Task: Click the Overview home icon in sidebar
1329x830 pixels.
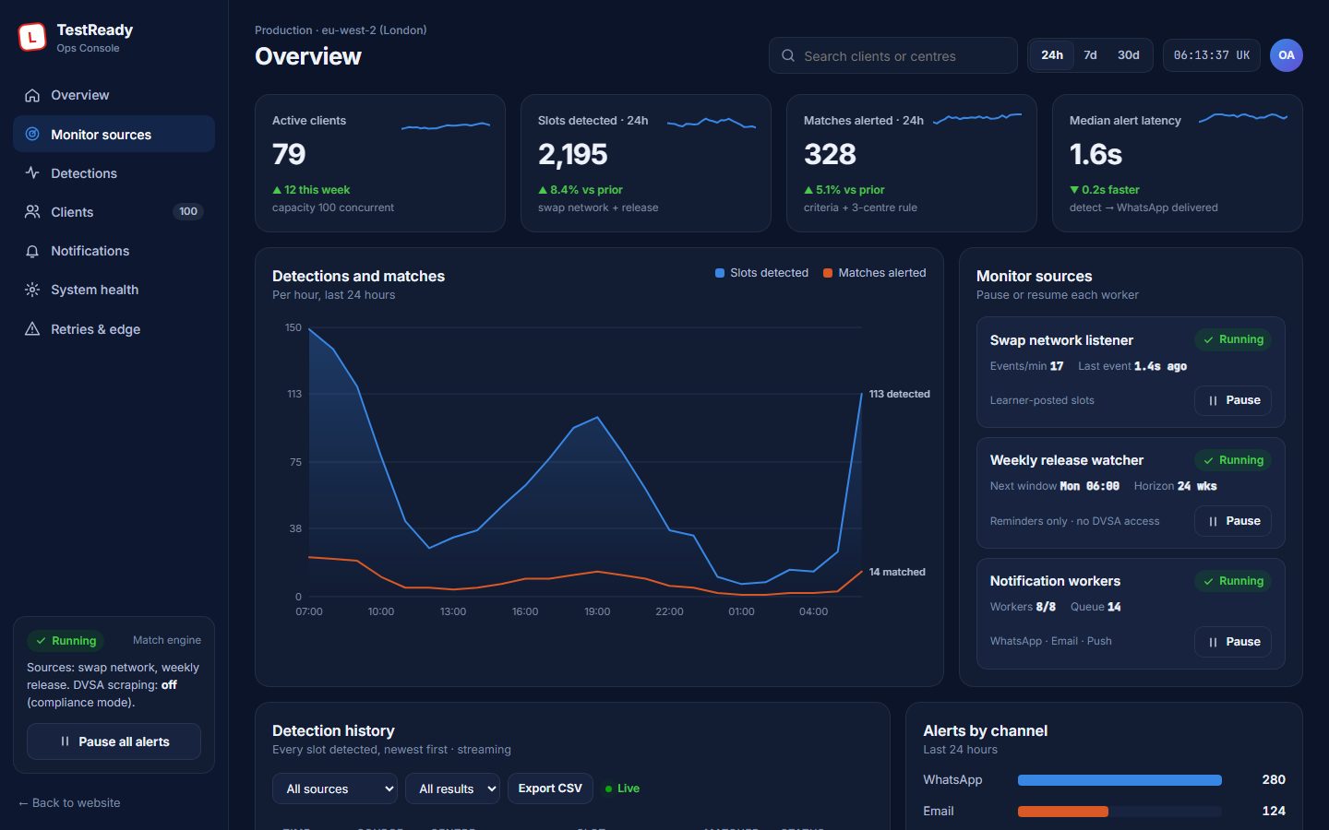Action: [x=32, y=95]
